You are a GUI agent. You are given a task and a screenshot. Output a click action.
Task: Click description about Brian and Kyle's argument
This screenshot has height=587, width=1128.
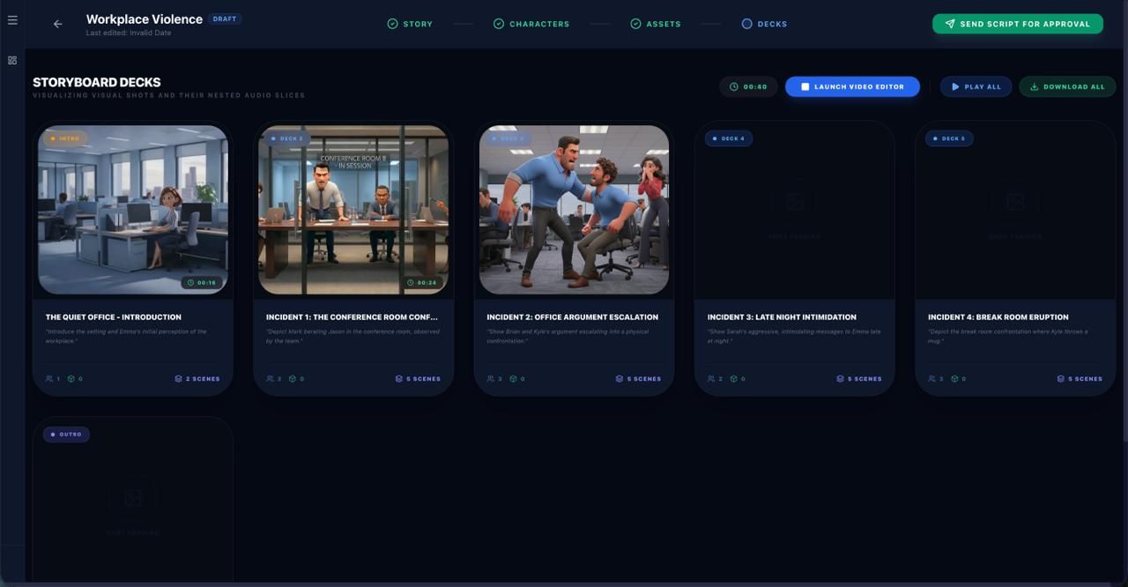point(567,336)
